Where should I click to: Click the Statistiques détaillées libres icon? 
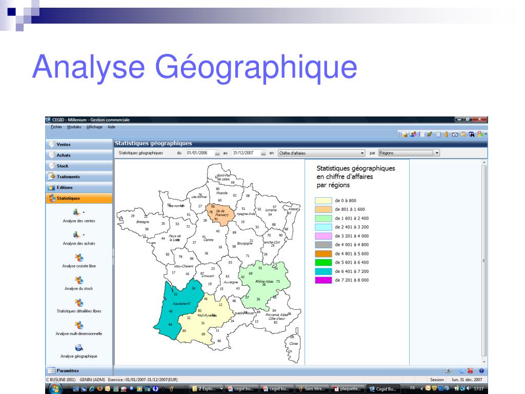coord(79,303)
